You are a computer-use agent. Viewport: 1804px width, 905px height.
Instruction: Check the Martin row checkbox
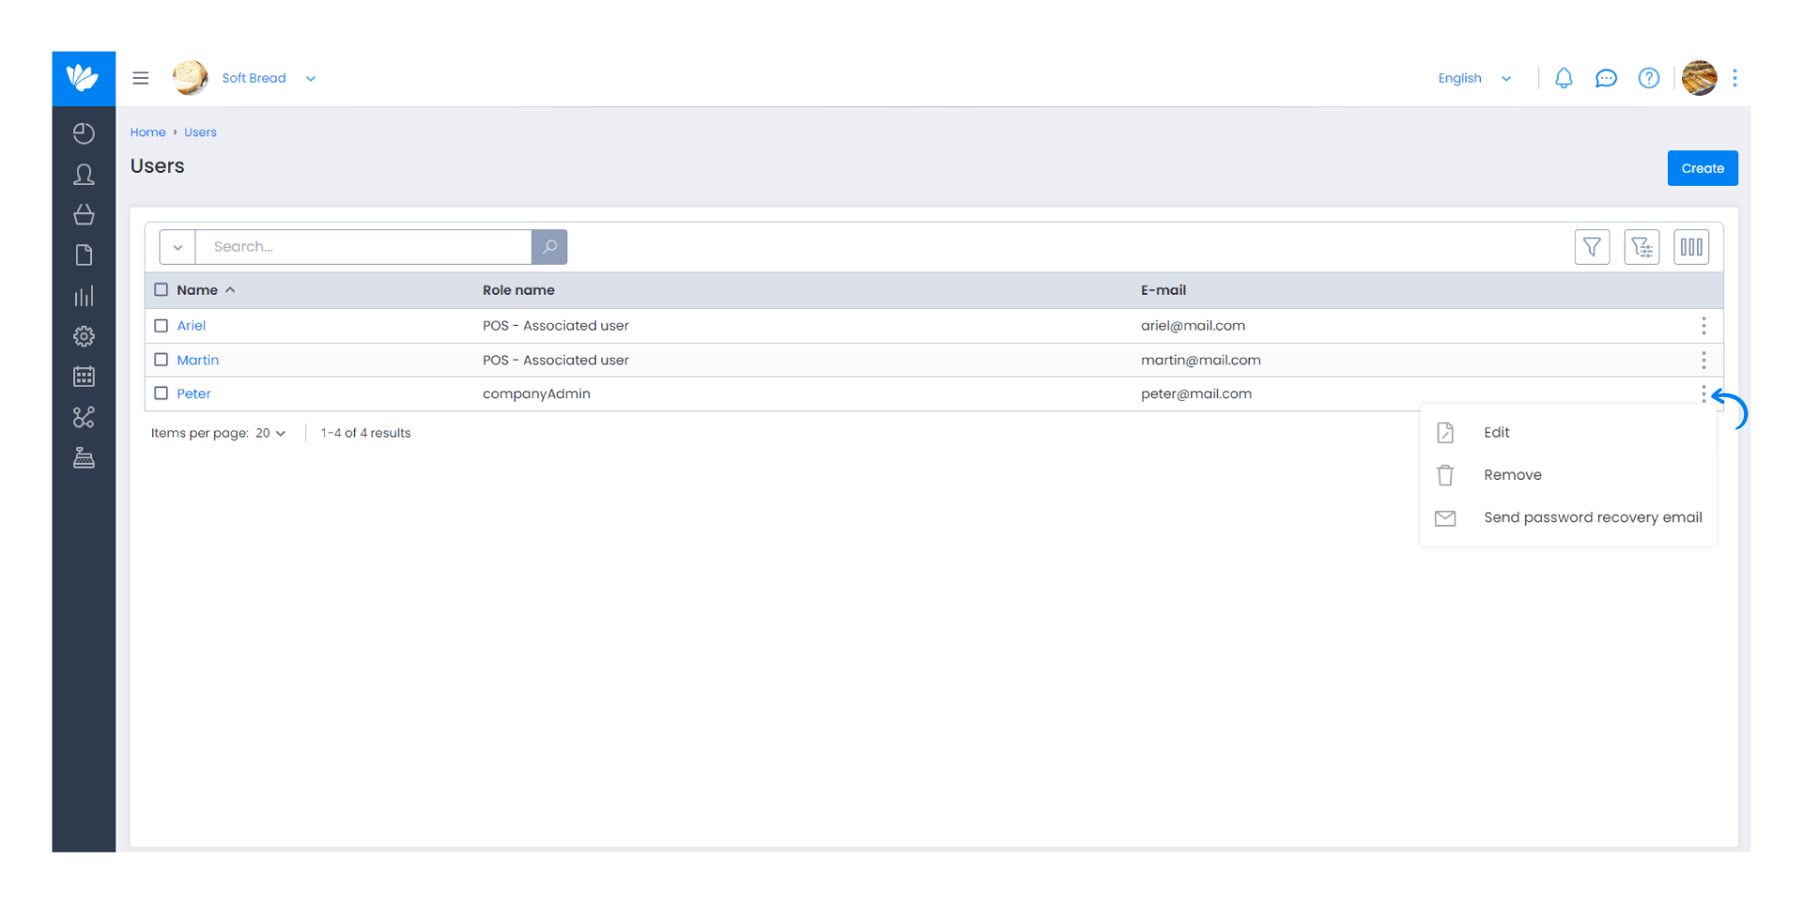(x=161, y=360)
